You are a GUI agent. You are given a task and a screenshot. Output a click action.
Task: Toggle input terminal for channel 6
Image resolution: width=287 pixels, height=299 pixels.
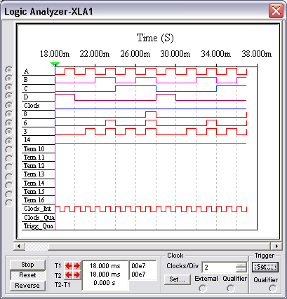point(9,123)
